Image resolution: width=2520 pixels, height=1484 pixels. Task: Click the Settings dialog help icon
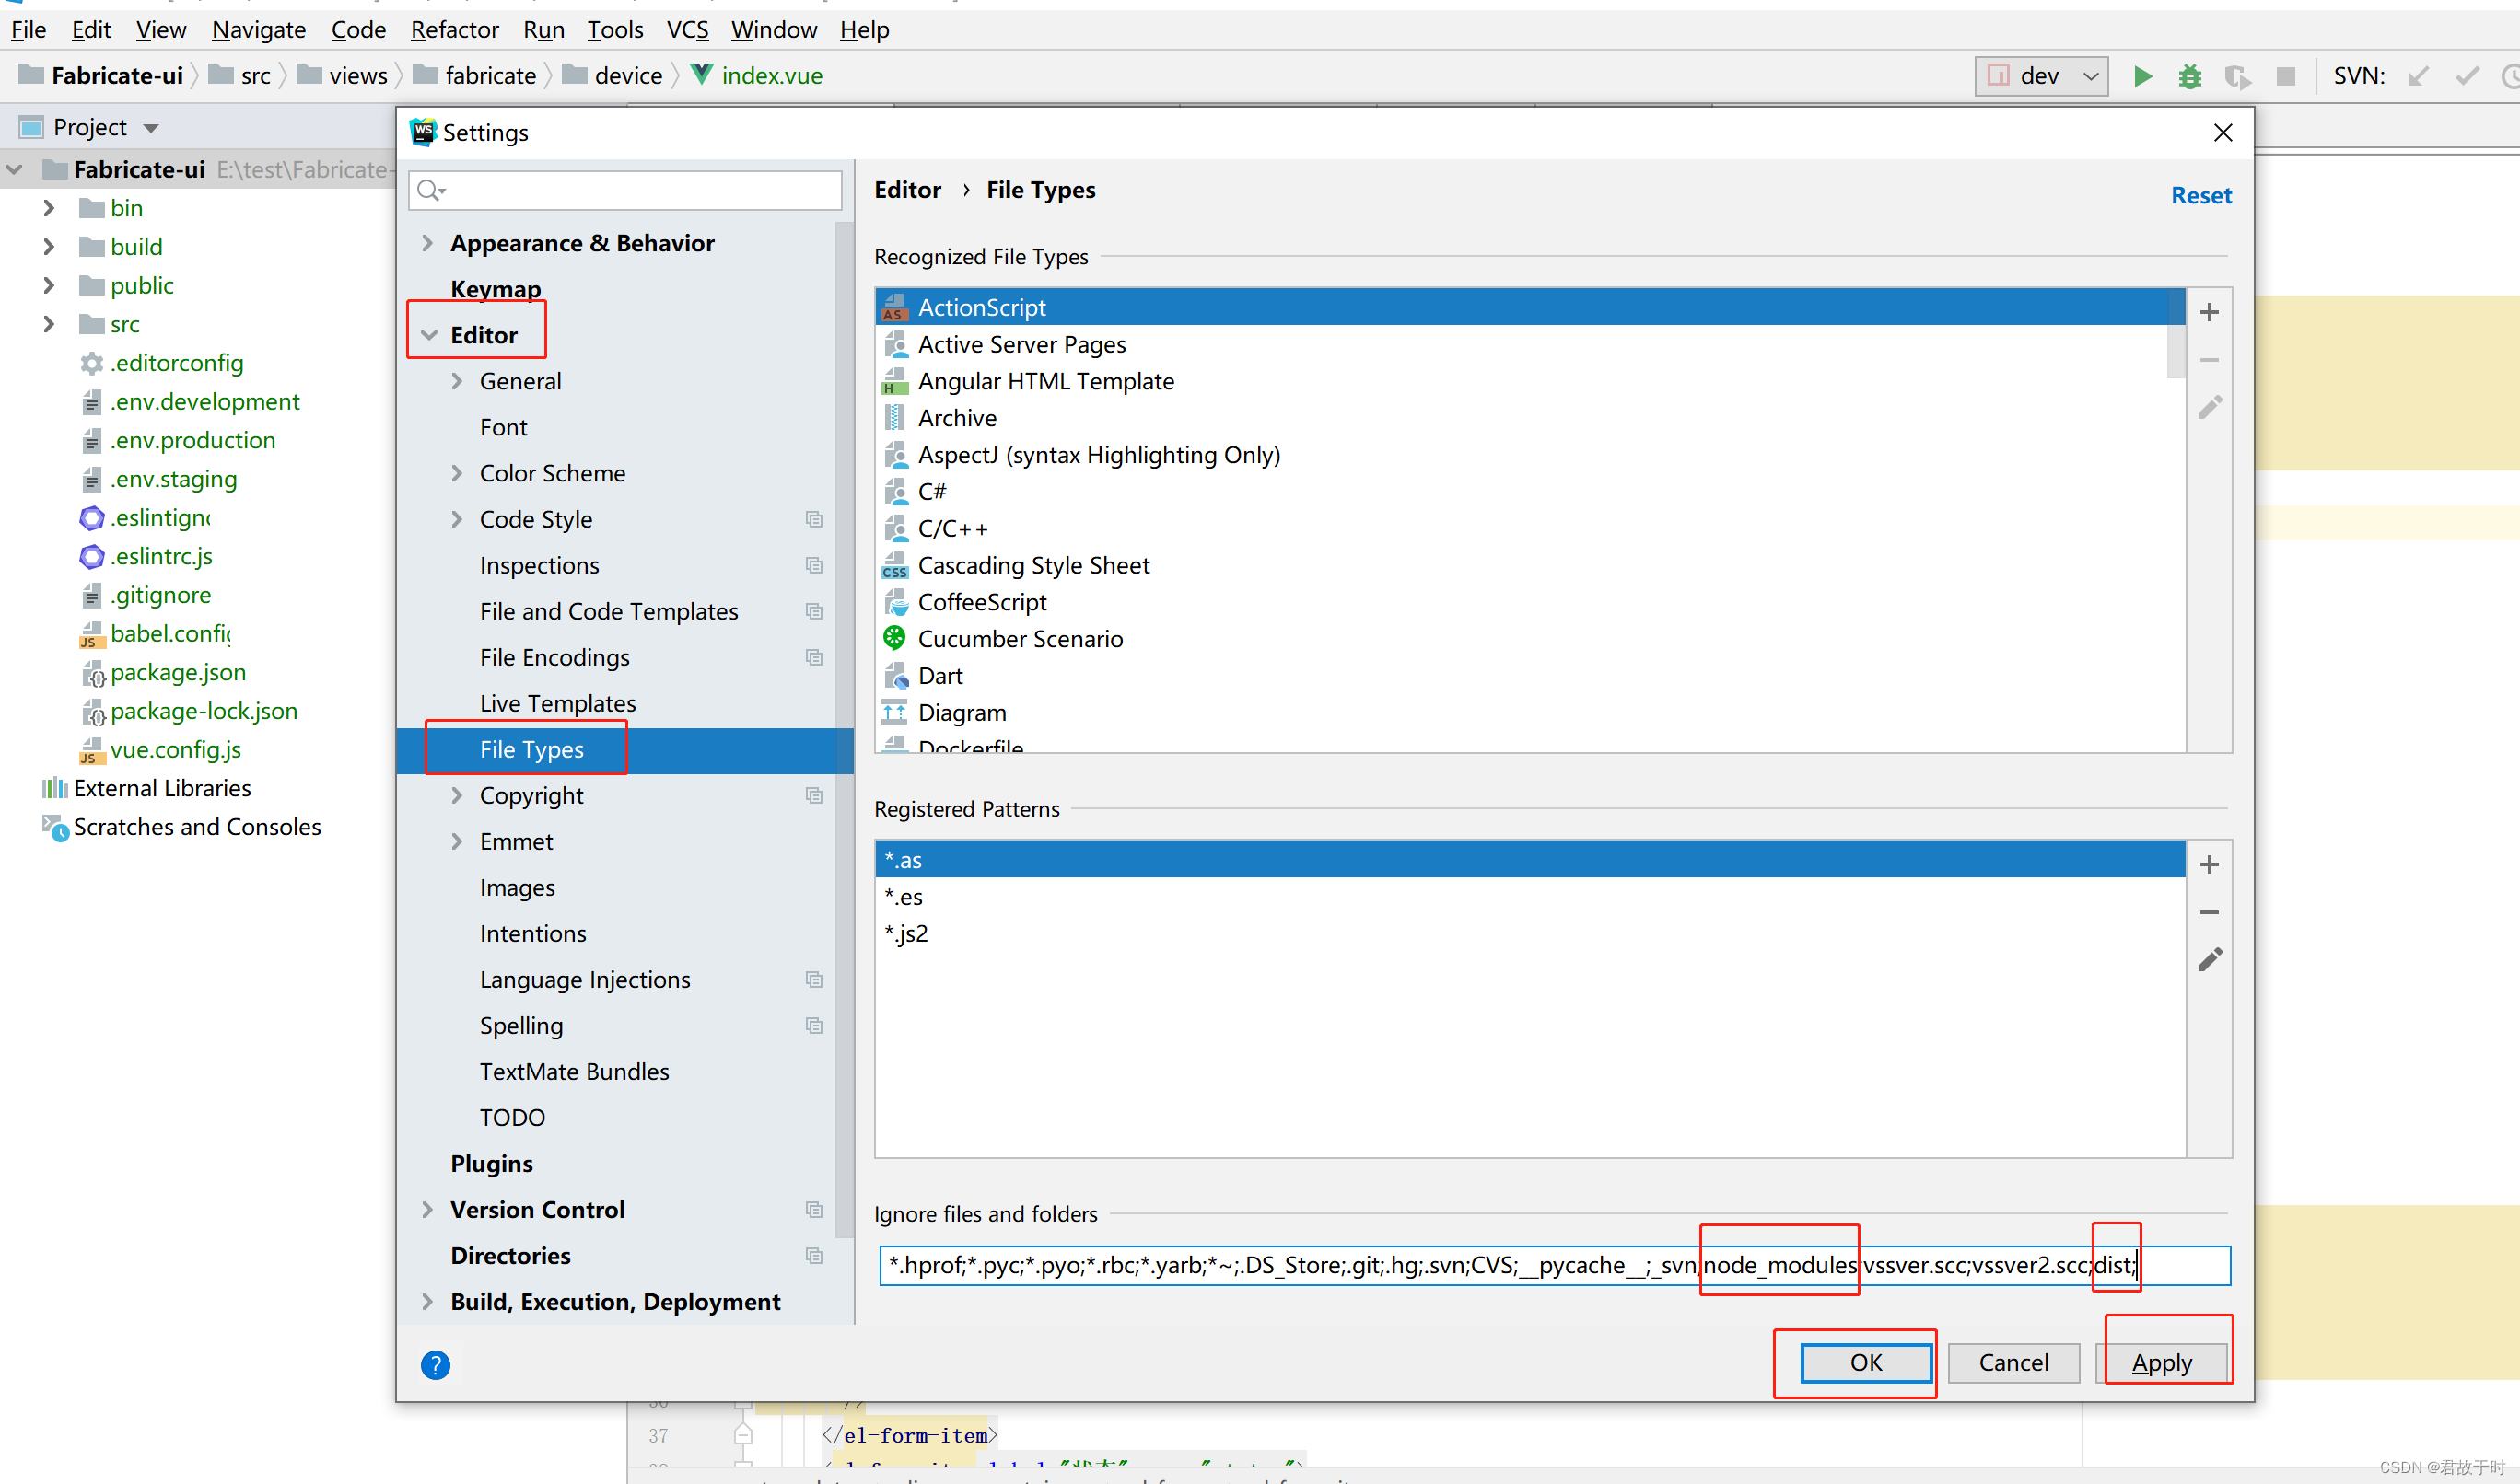pos(437,1361)
